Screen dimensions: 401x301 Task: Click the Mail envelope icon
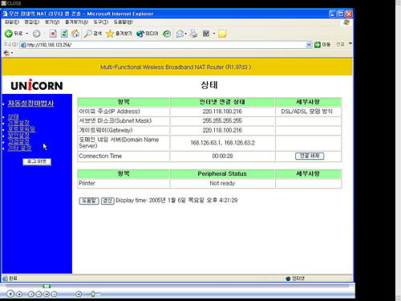coord(180,34)
